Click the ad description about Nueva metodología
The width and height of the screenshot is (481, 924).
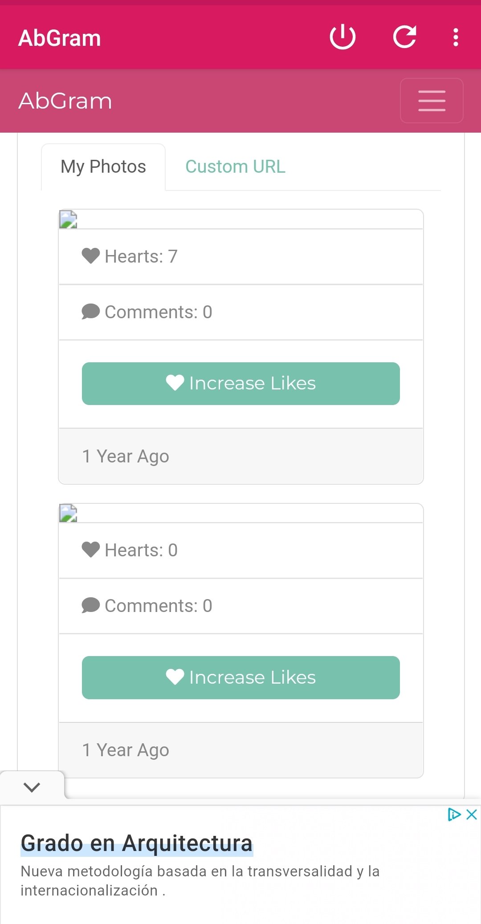[x=200, y=880]
